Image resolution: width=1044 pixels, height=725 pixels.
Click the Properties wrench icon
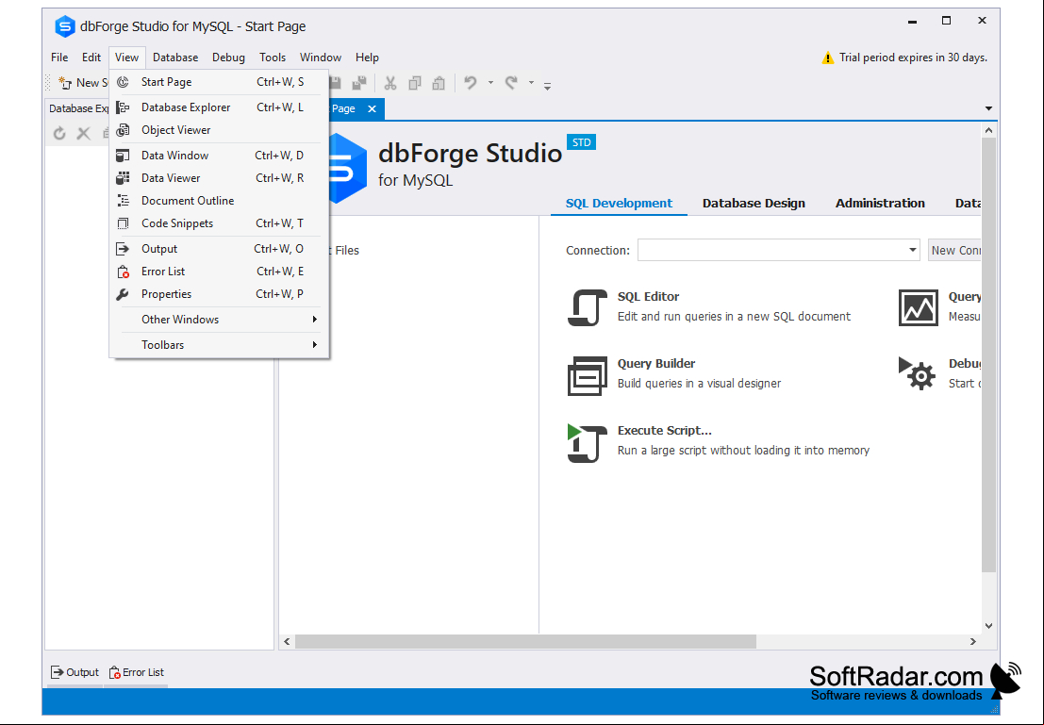123,293
